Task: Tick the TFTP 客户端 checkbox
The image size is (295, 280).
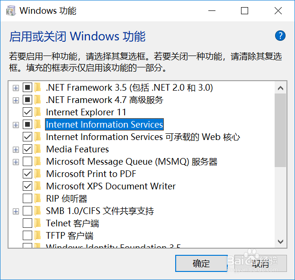Action: pos(27,235)
